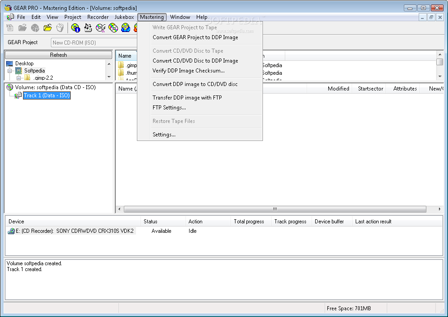Click file list scrollbar down arrow
448x317 pixels.
click(x=440, y=76)
